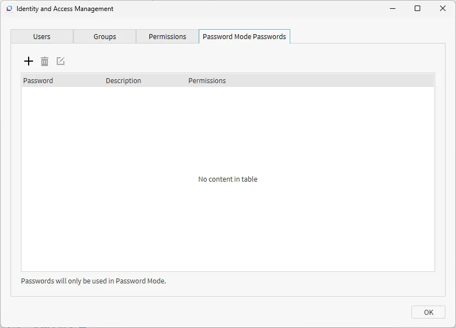The image size is (456, 328).
Task: Click the trash can delete icon
Action: 45,61
